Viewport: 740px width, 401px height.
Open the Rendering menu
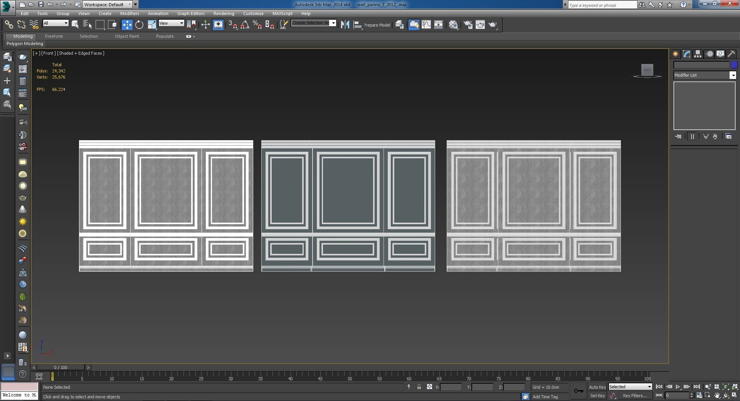click(224, 13)
